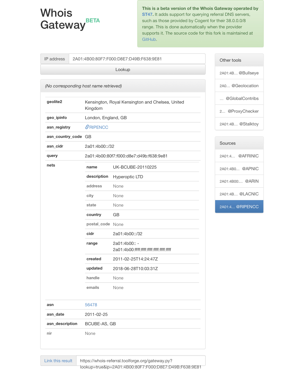304x376 pixels.
Task: Click the result URL field at bottom
Action: (141, 361)
